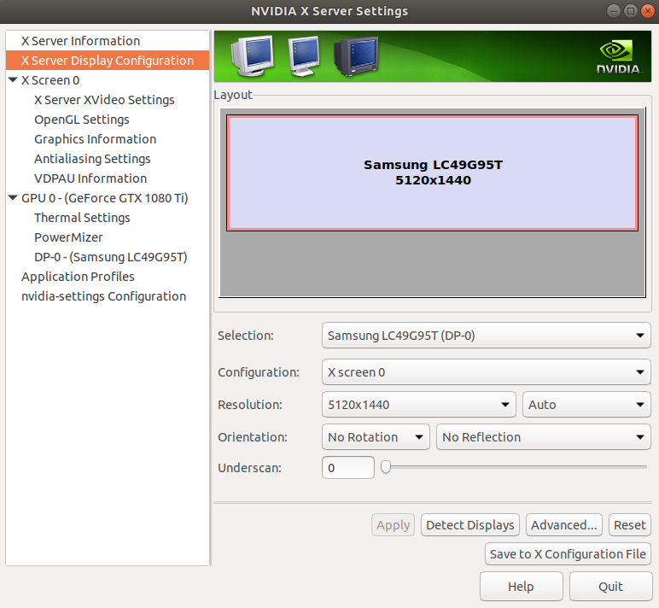Click the X Screen 0 label
The height and width of the screenshot is (608, 659).
point(50,80)
